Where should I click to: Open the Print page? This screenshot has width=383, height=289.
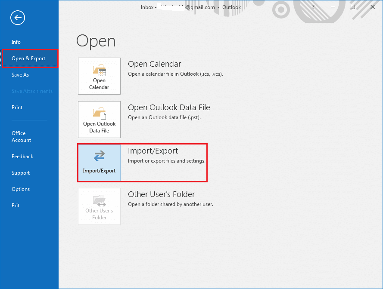(17, 108)
